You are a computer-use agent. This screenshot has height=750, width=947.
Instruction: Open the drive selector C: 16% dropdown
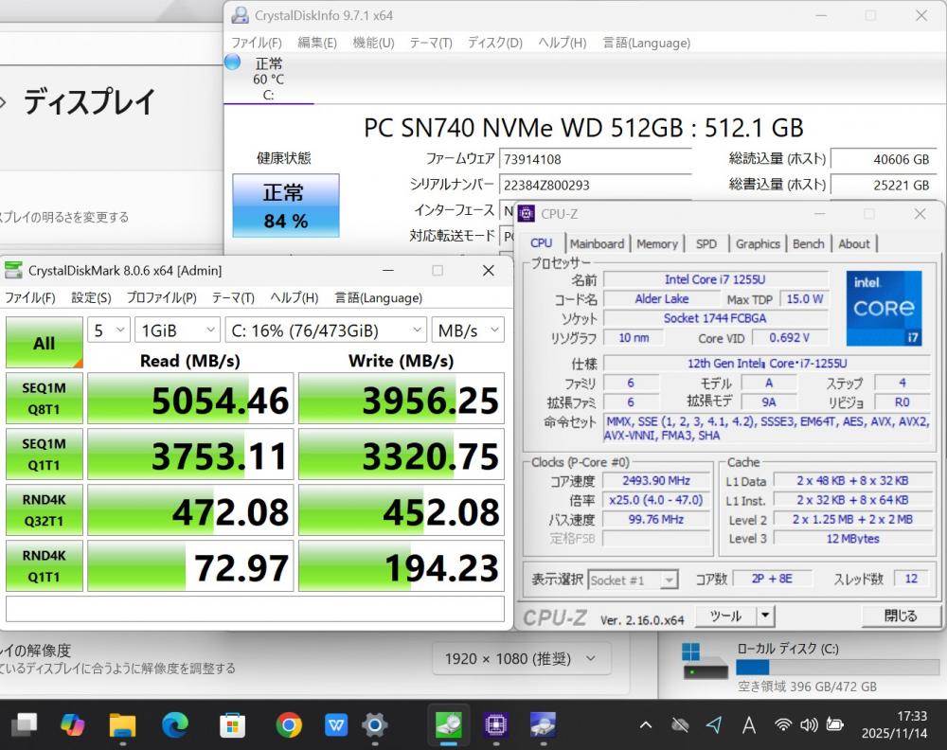326,330
